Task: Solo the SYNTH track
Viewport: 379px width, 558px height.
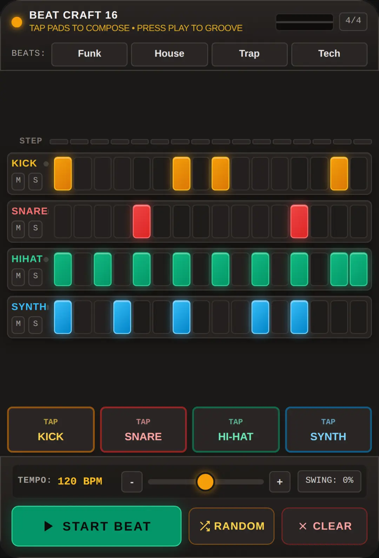Action: click(35, 325)
